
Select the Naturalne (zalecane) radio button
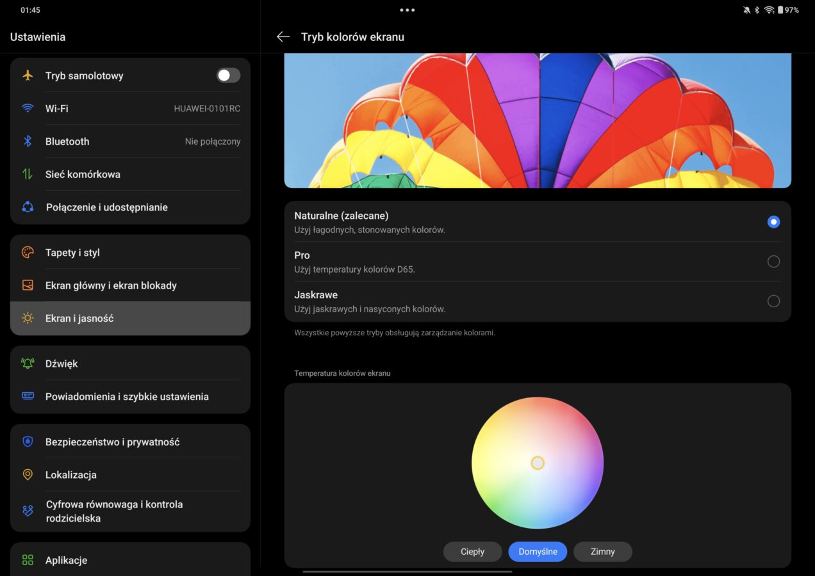point(773,222)
